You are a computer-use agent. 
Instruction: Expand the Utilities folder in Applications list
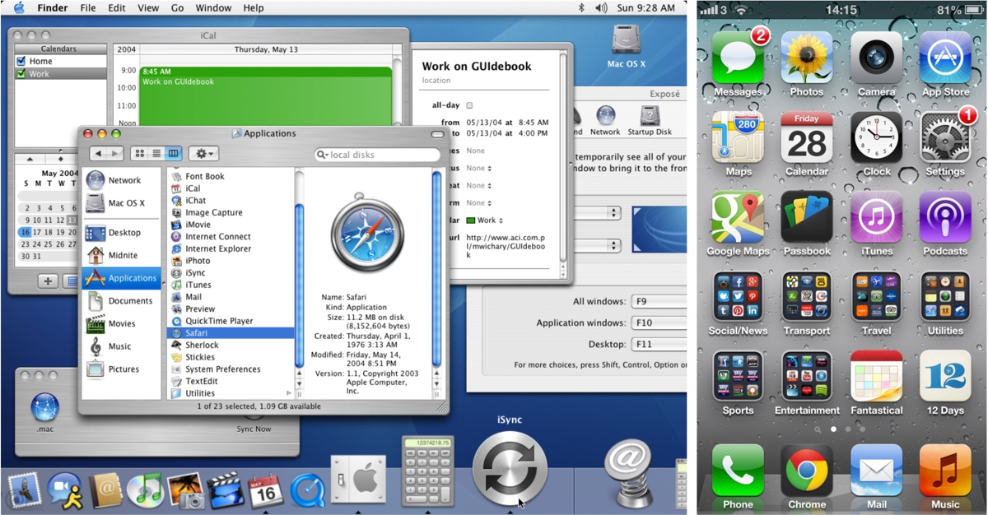(x=288, y=393)
